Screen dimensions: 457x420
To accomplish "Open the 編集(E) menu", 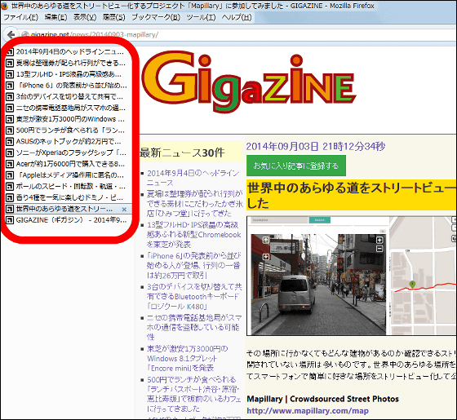I will tap(55, 17).
